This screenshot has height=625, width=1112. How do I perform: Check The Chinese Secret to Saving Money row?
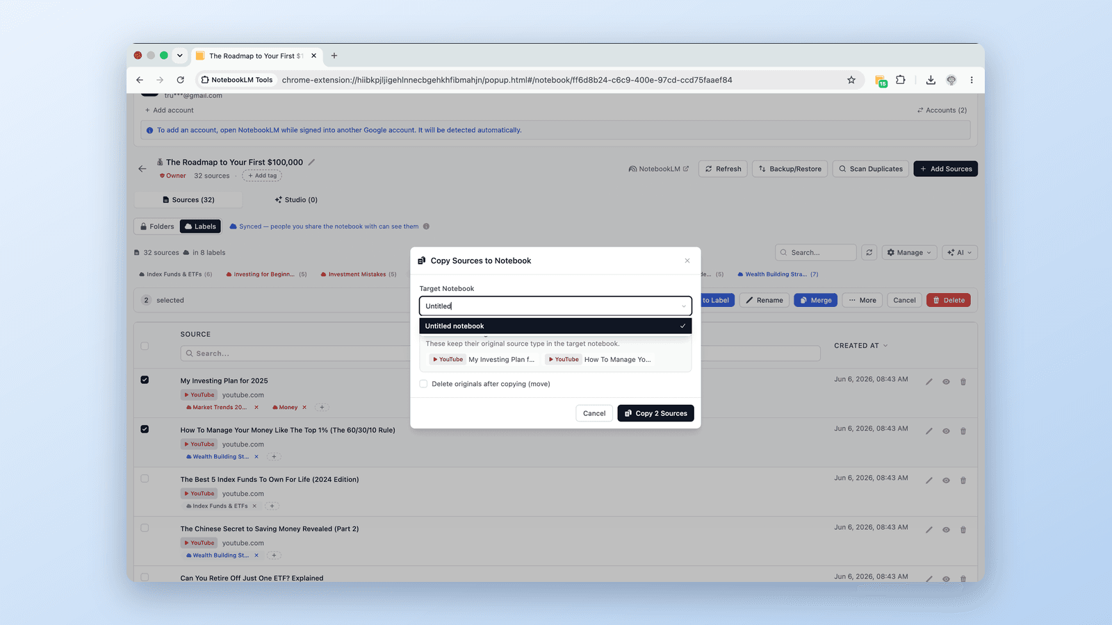click(x=145, y=528)
